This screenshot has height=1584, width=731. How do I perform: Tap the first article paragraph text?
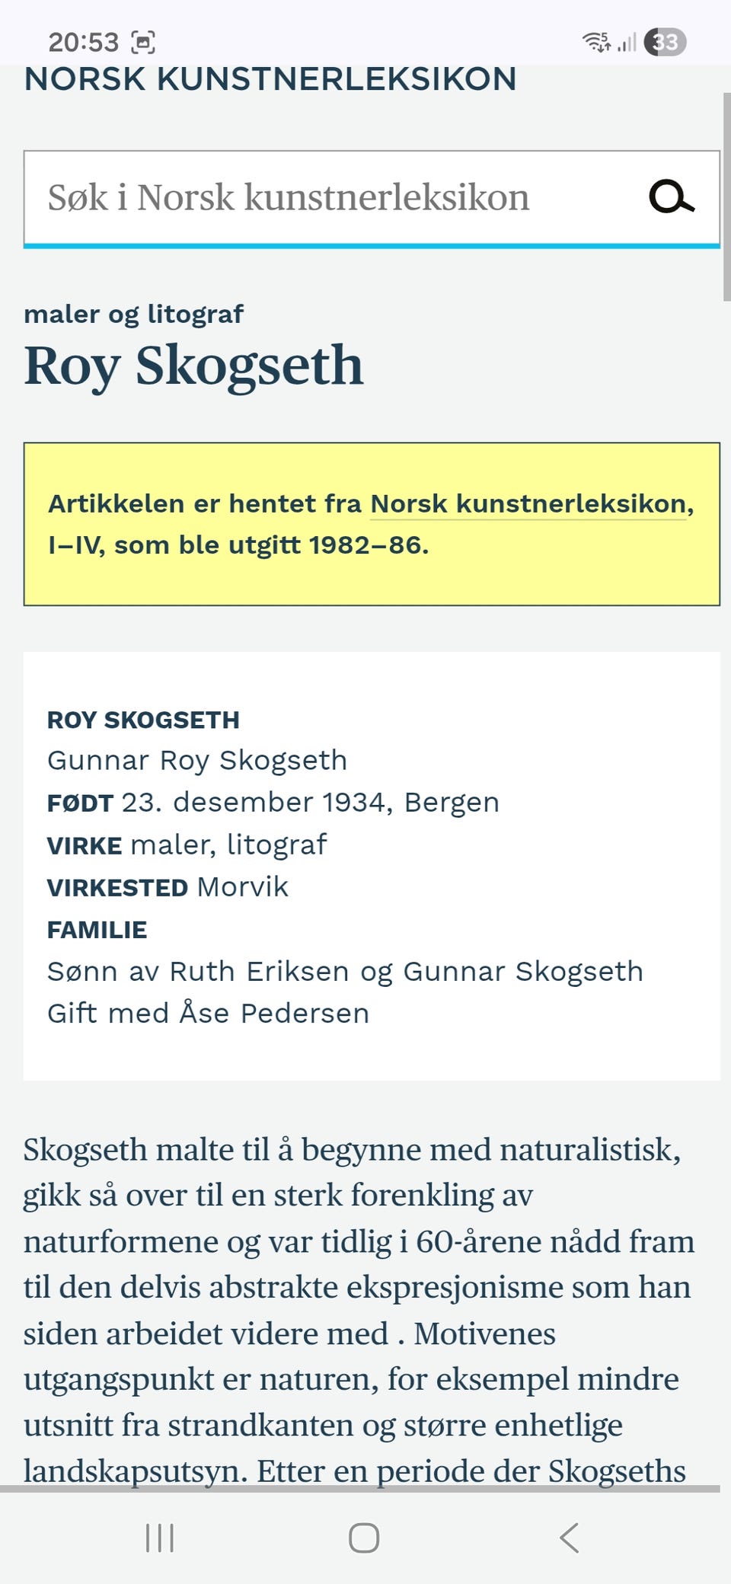click(358, 1287)
